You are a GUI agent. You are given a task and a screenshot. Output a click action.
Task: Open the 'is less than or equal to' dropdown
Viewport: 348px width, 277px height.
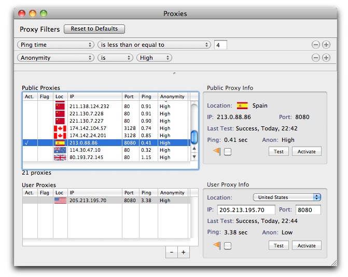pos(154,45)
